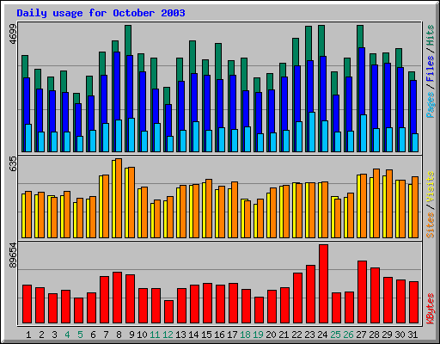Click day label 24 on the x-axis
This screenshot has width=440, height=344.
322,335
